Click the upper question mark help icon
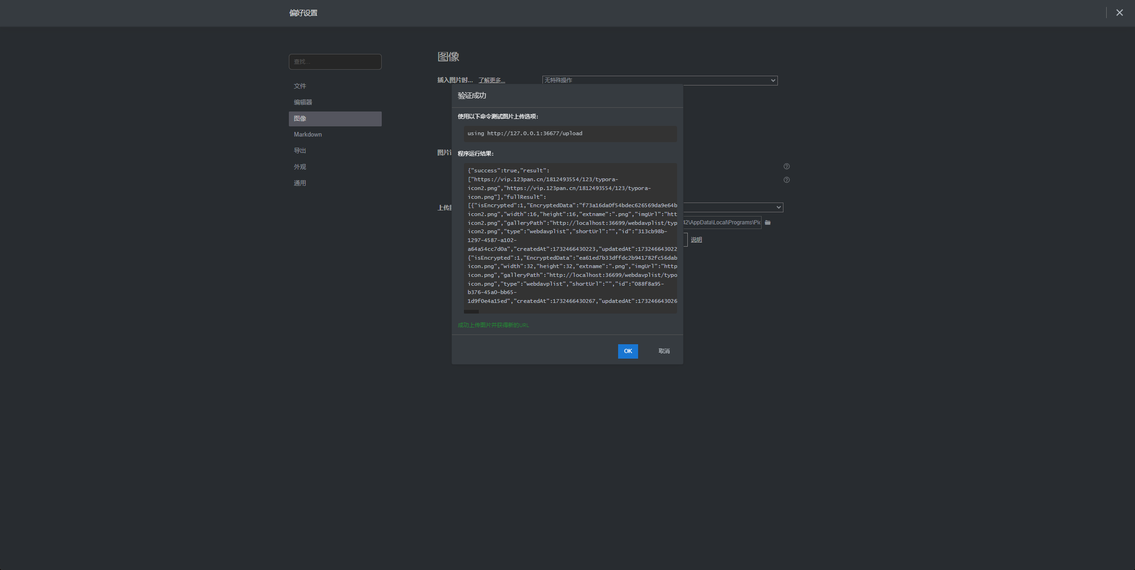The height and width of the screenshot is (570, 1135). click(x=787, y=166)
